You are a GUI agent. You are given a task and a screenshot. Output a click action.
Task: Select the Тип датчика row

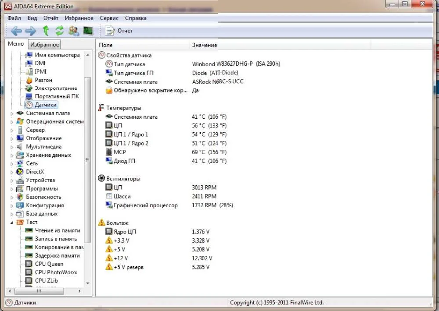point(193,64)
